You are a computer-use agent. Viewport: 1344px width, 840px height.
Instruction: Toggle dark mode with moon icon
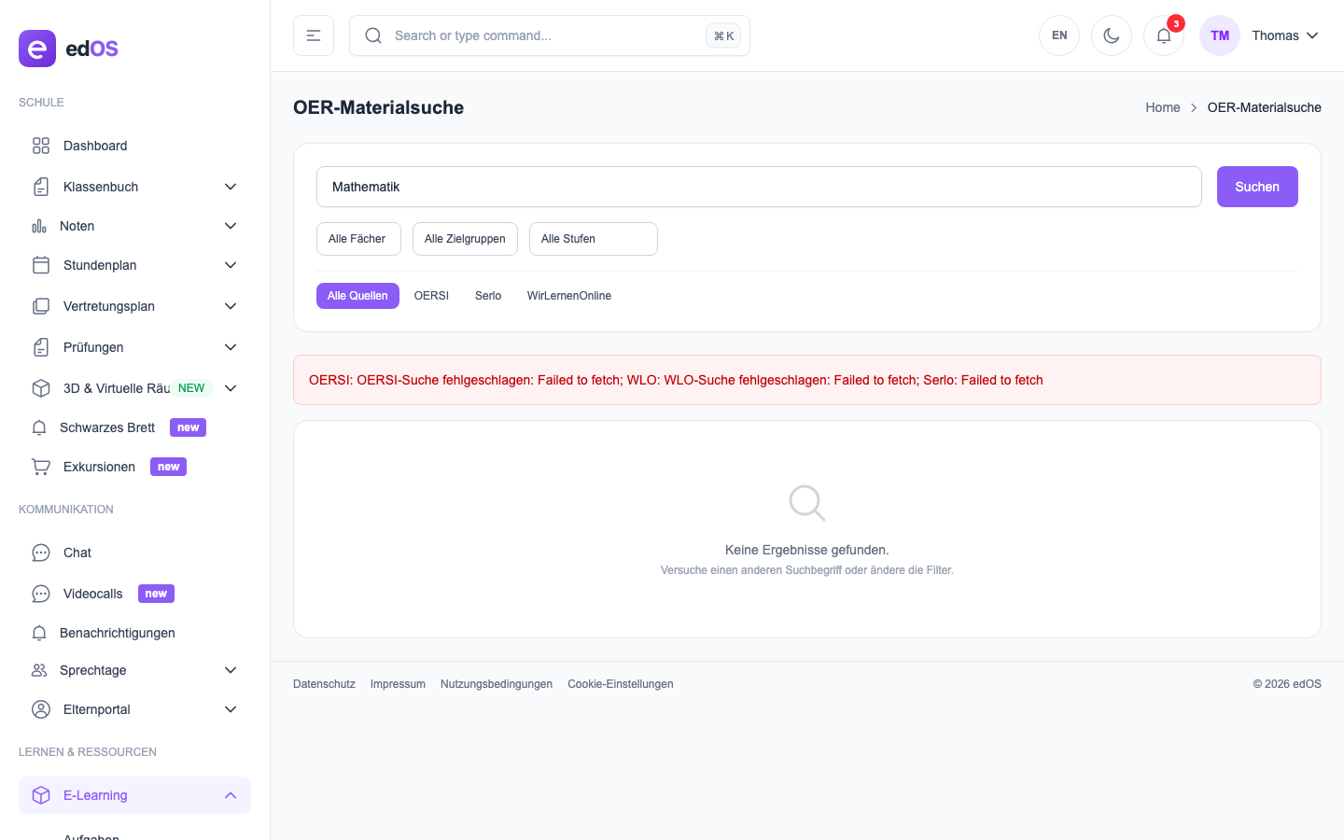(x=1112, y=35)
